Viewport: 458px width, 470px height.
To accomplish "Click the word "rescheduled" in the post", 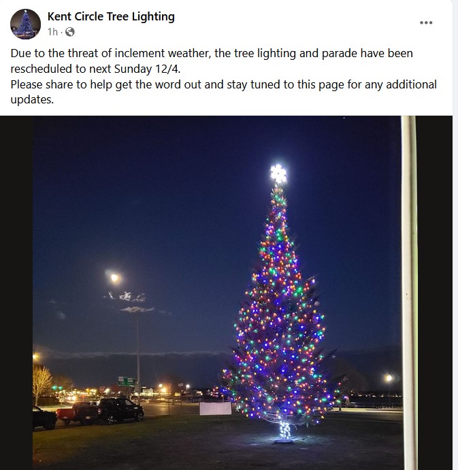I will click(42, 69).
